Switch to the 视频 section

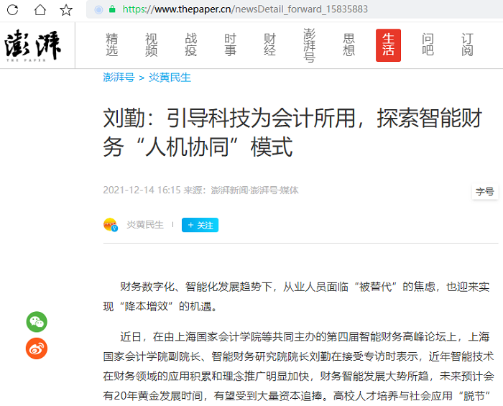click(151, 45)
